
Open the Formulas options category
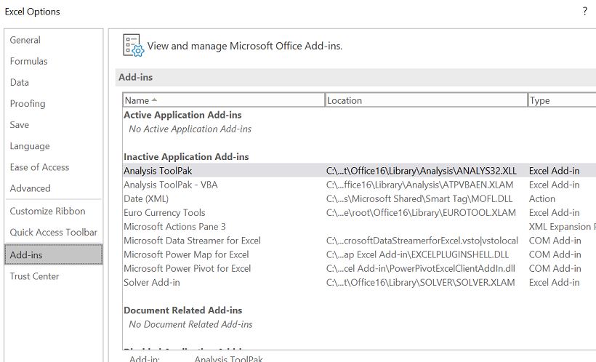tap(28, 61)
